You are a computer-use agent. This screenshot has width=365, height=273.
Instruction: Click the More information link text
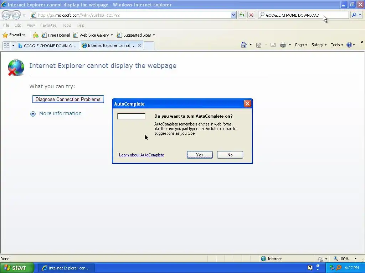tap(60, 113)
